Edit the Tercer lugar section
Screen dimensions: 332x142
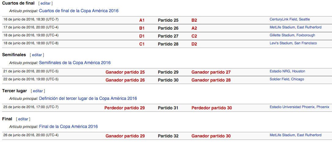pyautogui.click(x=38, y=91)
